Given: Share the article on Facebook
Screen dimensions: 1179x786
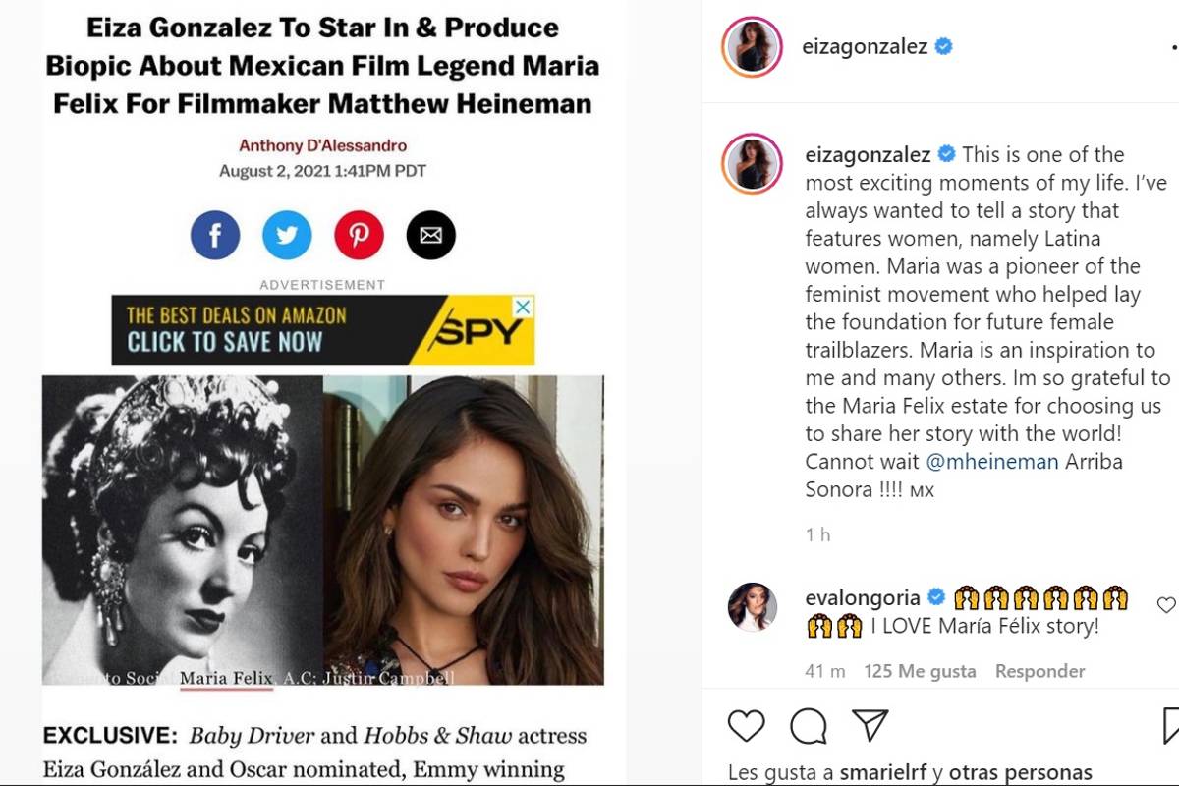Looking at the screenshot, I should [x=214, y=235].
